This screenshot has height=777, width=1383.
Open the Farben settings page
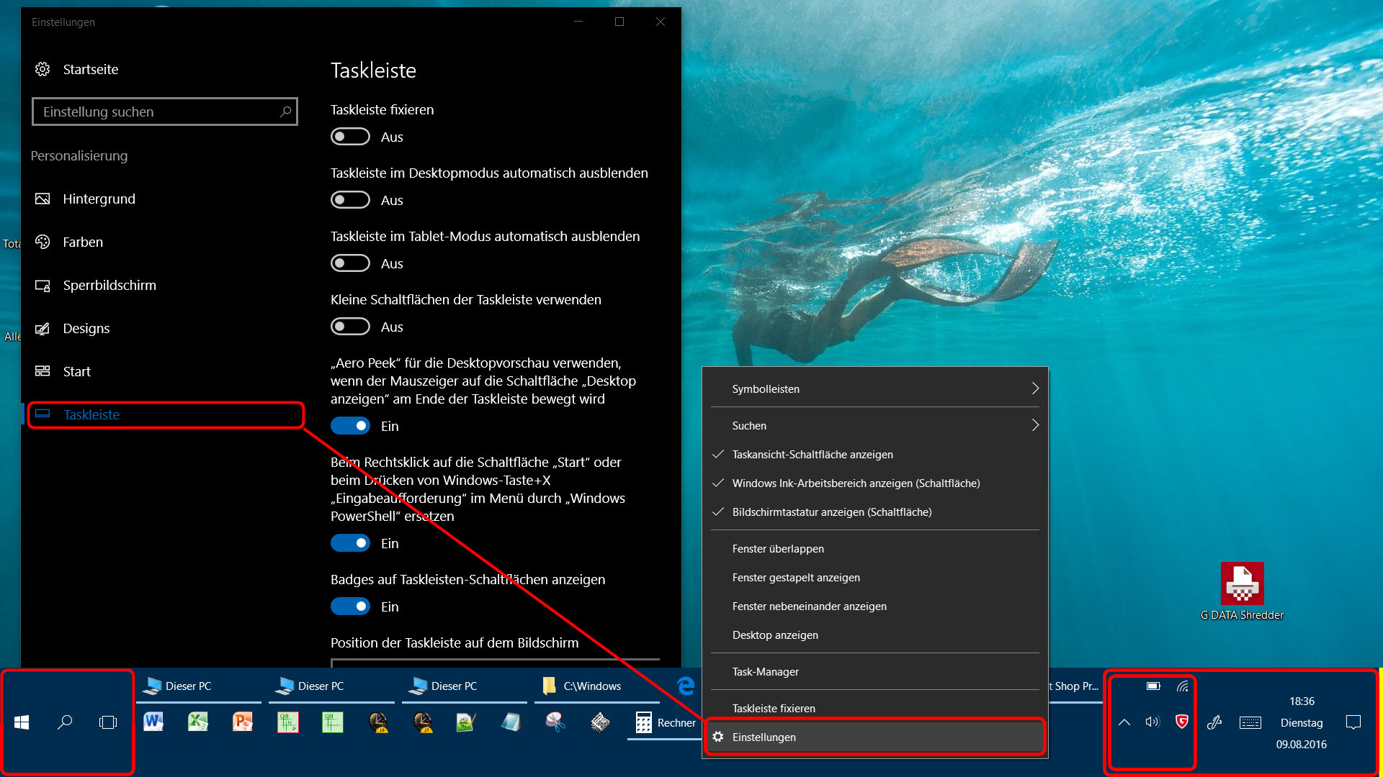(82, 242)
